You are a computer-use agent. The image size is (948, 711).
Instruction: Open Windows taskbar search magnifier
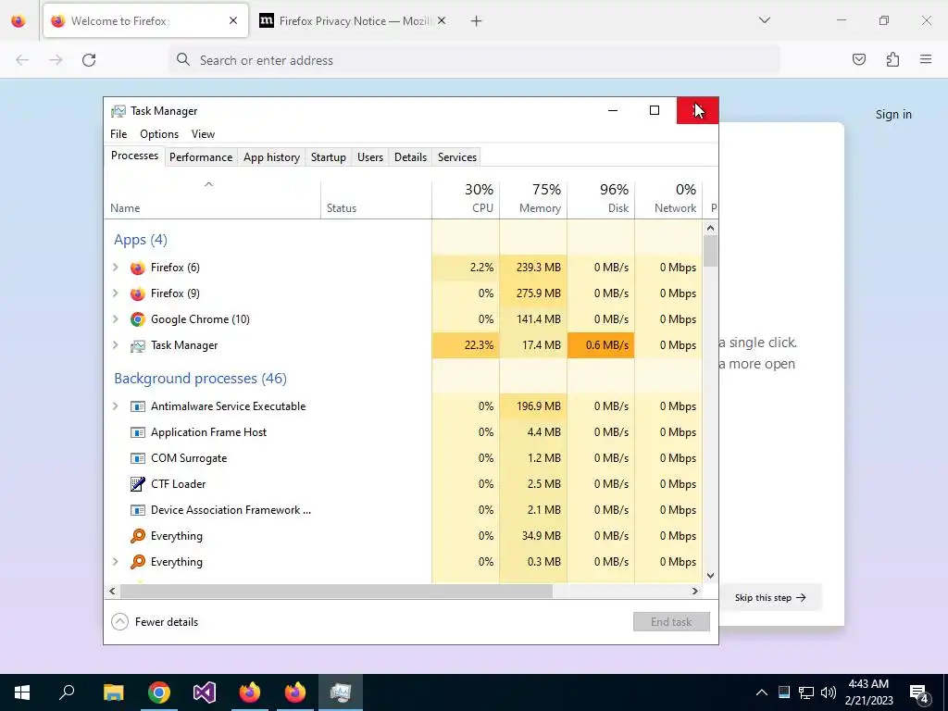click(x=67, y=692)
